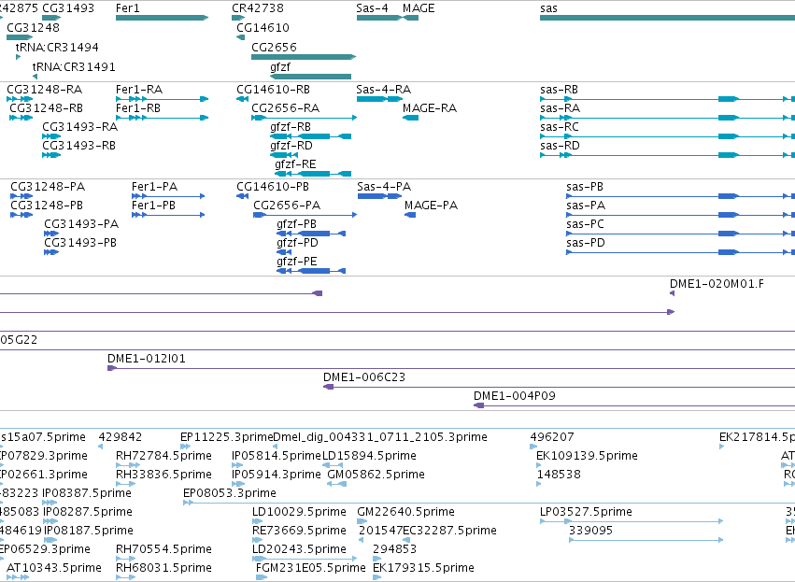Select the 496207 EST arrow glyph
Image resolution: width=795 pixels, height=582 pixels.
533,447
